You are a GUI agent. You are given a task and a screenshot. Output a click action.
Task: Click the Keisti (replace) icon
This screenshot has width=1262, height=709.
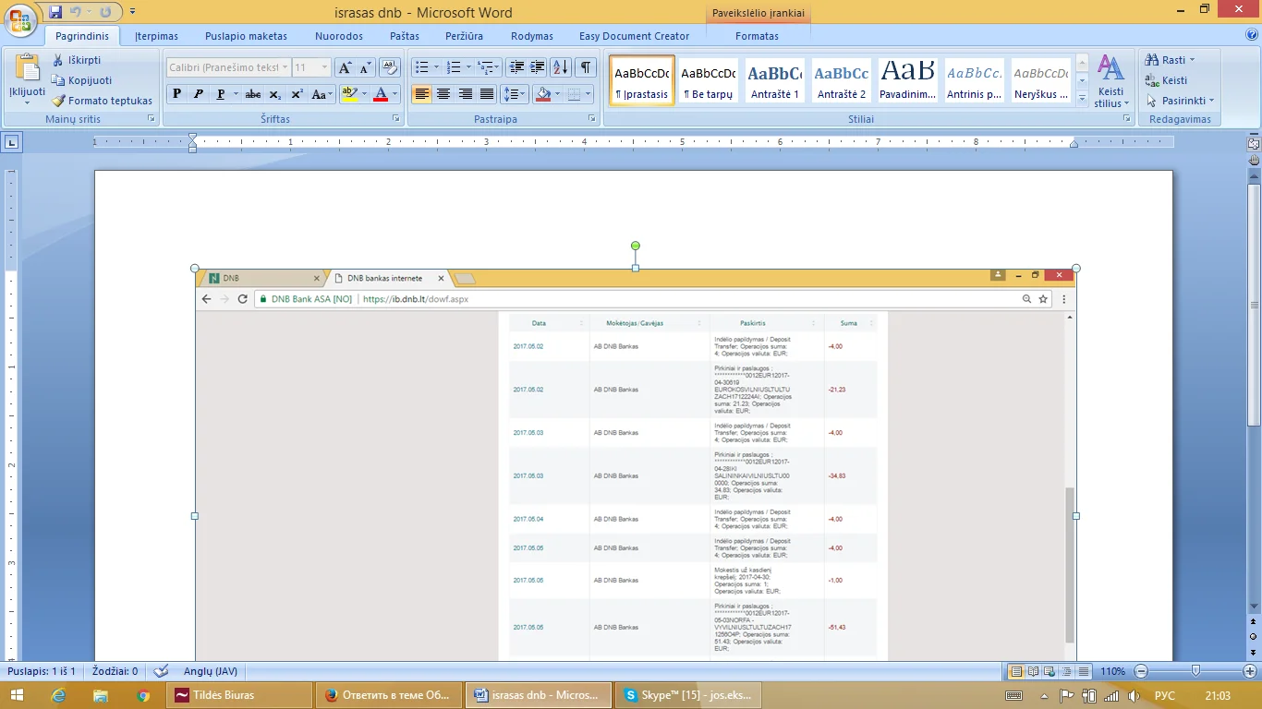1152,80
